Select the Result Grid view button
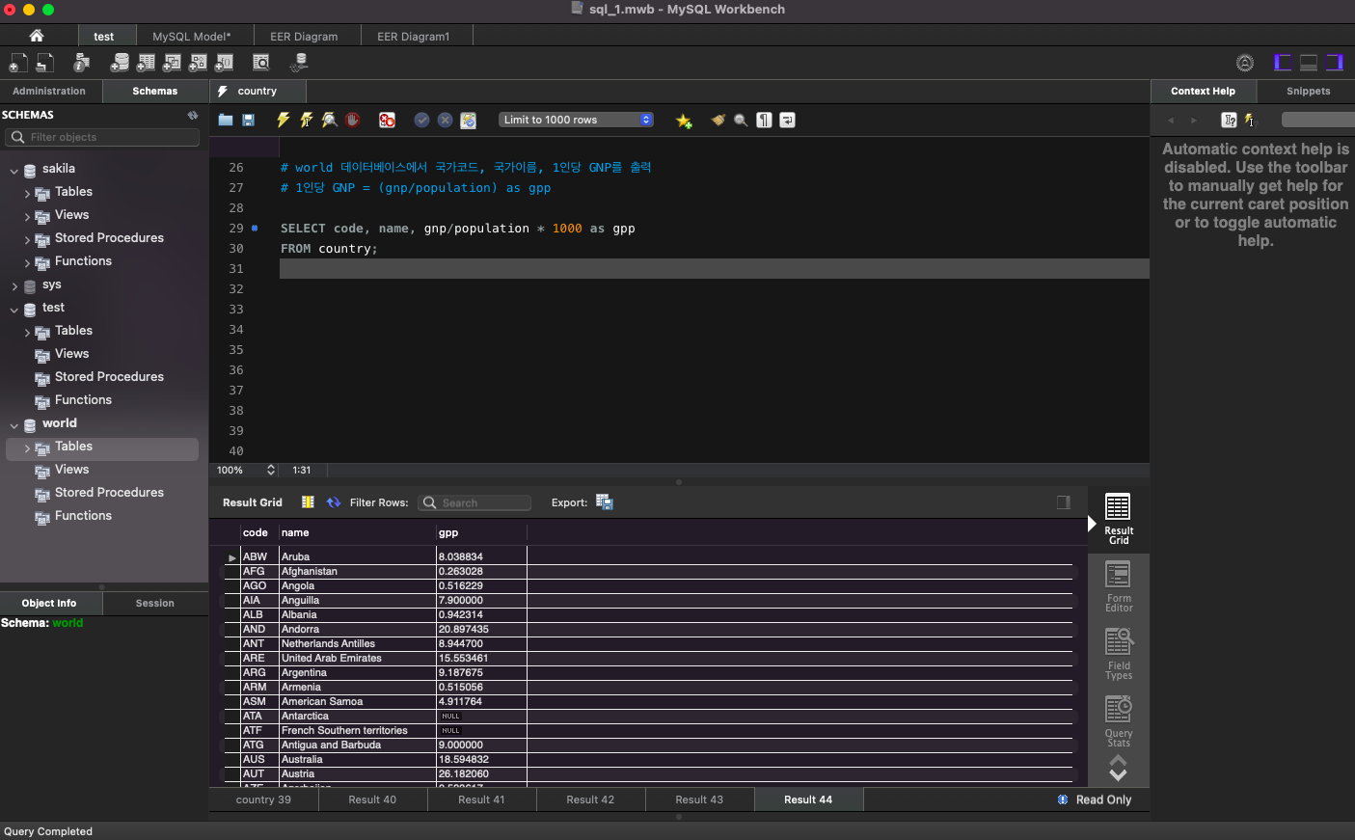1355x840 pixels. click(x=1119, y=520)
